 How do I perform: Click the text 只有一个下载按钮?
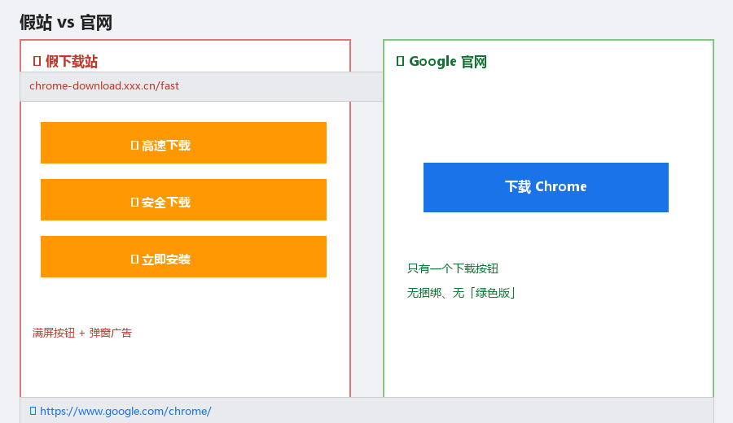(x=453, y=268)
